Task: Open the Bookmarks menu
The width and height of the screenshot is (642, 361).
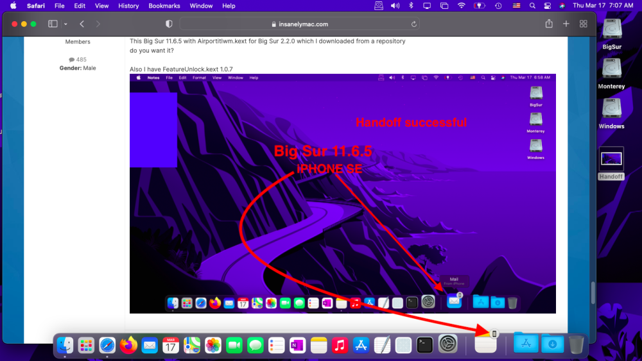Action: (164, 6)
